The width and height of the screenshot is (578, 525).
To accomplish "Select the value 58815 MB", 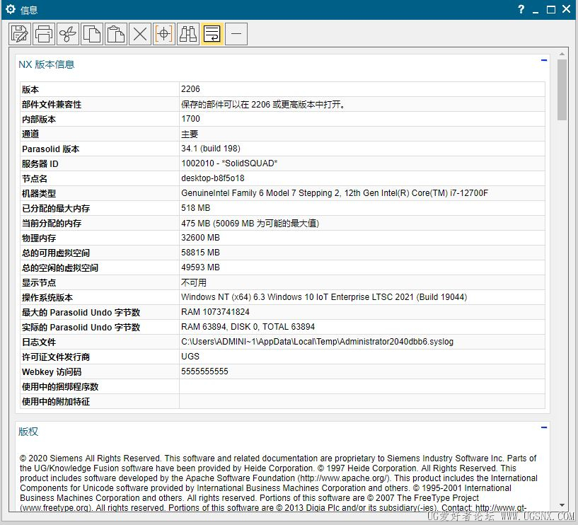I will click(200, 253).
